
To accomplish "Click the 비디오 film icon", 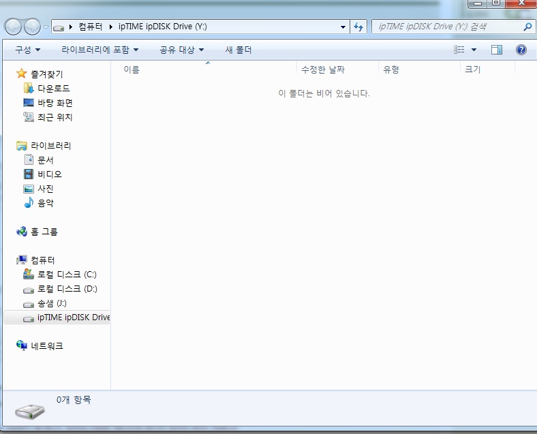I will pos(29,174).
